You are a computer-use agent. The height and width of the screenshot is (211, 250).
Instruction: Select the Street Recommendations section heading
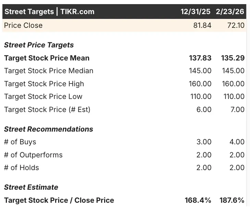click(49, 129)
